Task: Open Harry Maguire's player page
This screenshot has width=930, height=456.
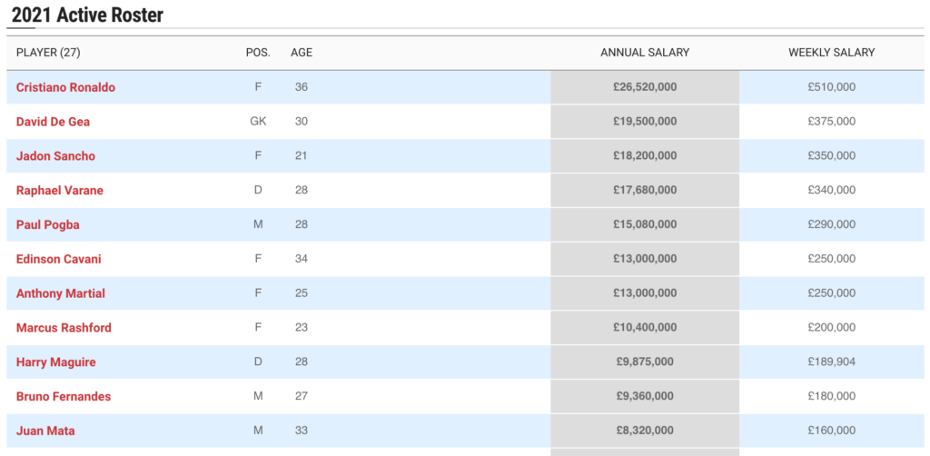Action: coord(55,362)
